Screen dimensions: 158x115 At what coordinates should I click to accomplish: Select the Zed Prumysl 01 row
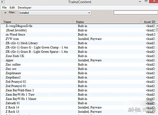[78, 86]
